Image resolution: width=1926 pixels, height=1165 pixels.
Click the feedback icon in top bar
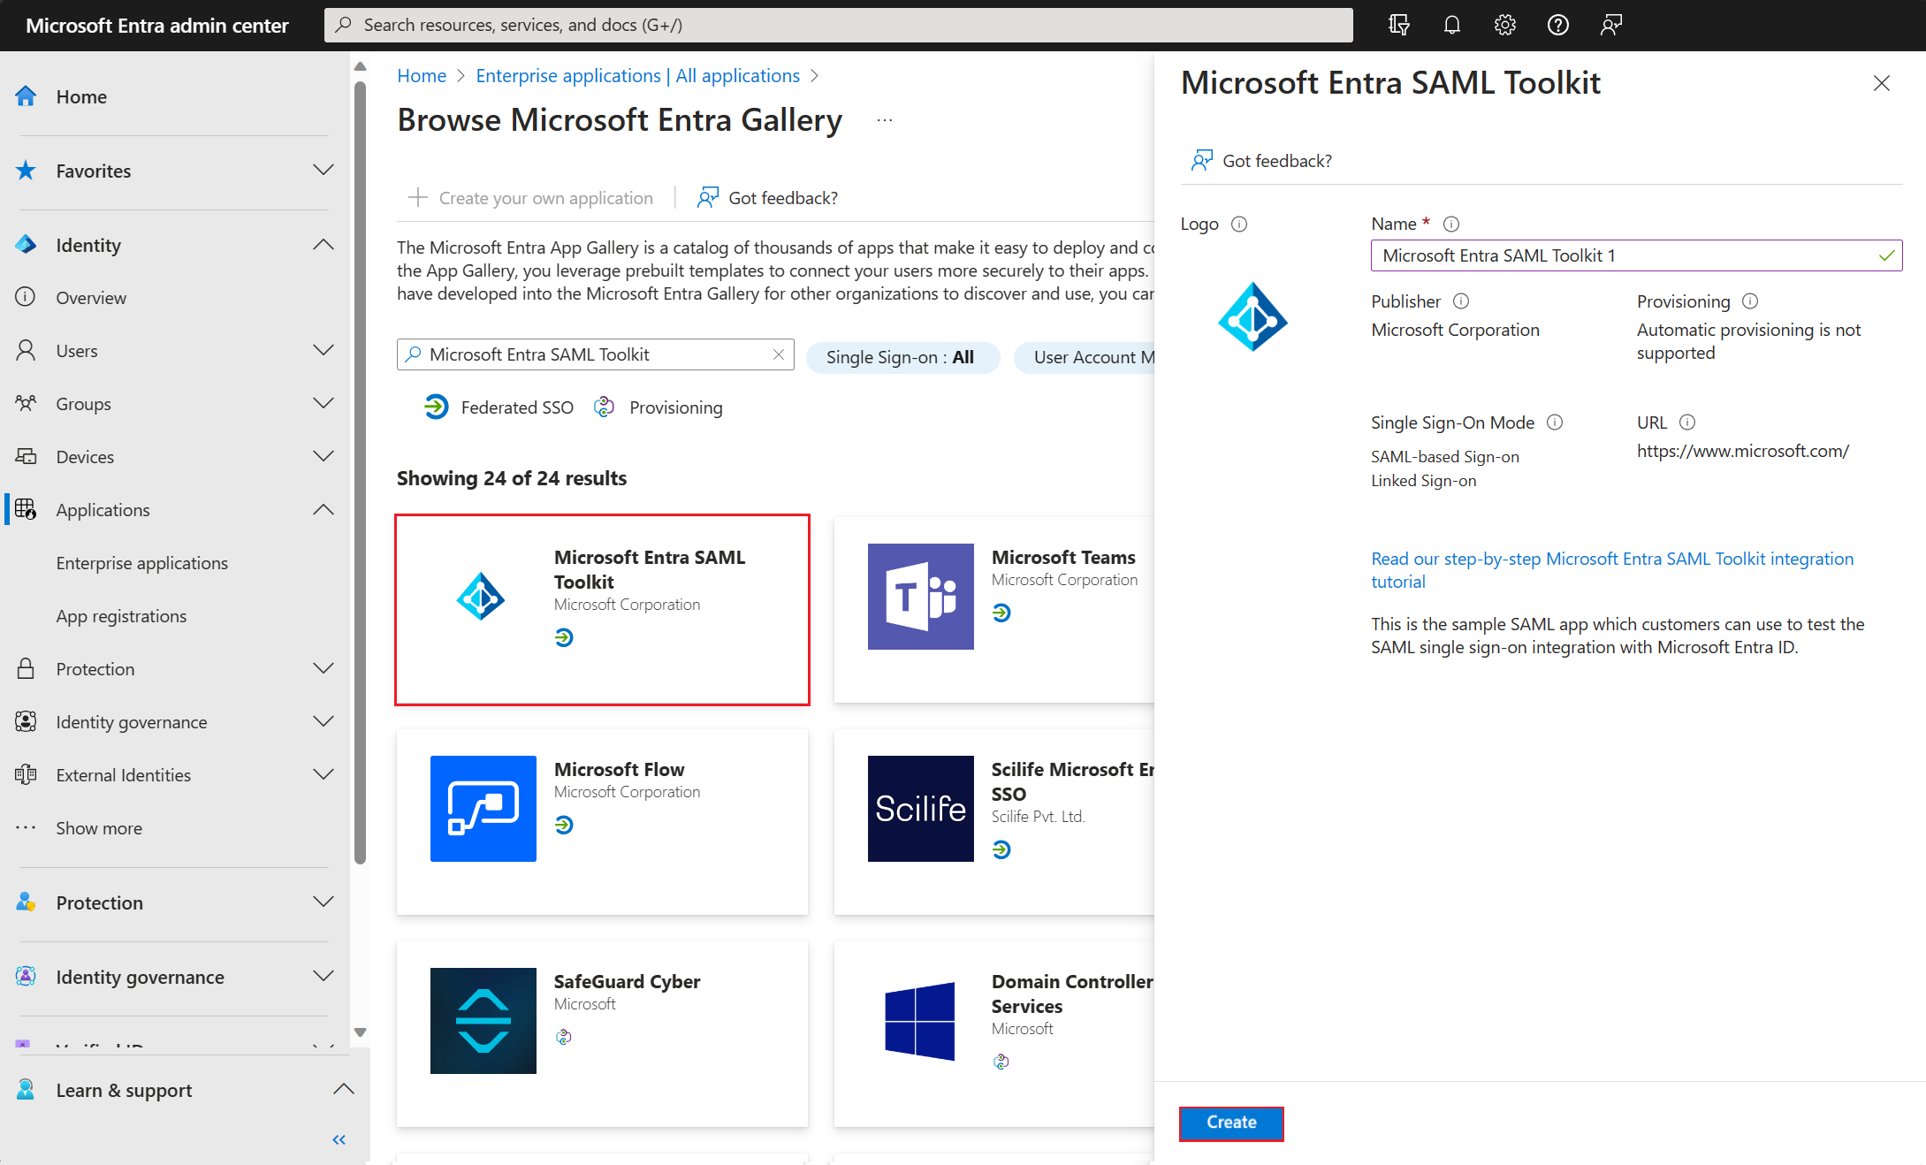[x=1610, y=25]
